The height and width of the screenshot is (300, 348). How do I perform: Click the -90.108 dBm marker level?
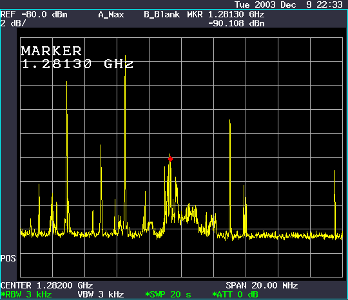[237, 24]
